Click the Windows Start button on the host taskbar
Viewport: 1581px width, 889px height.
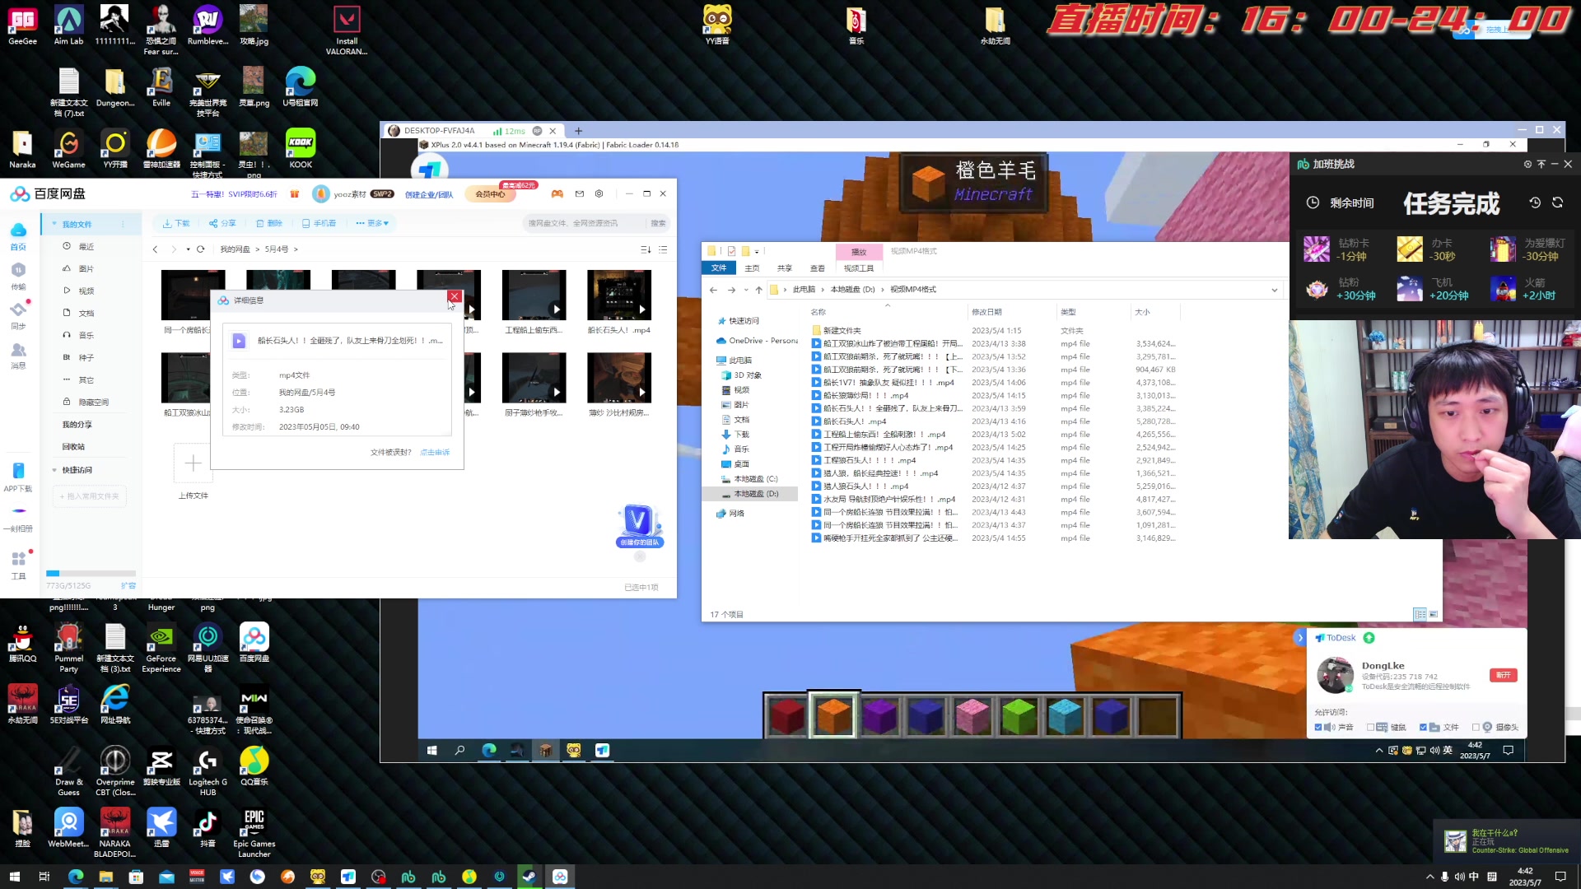click(x=14, y=877)
